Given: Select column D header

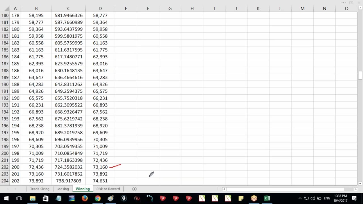Looking at the screenshot, I should (100, 8).
